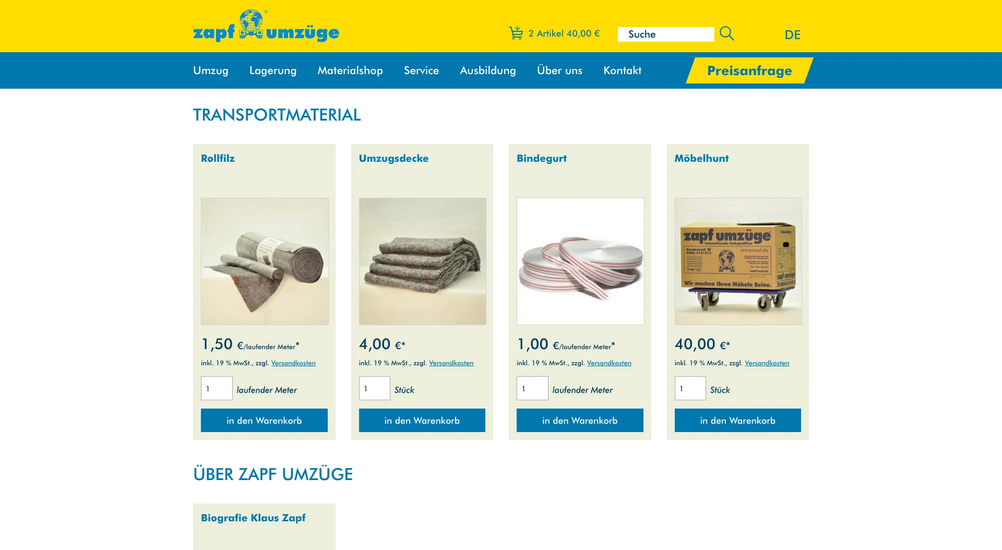Add Rollfilz to the Warenkorb
1002x550 pixels.
point(264,420)
